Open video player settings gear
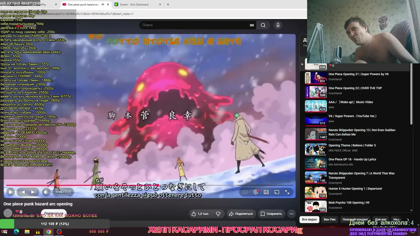The width and height of the screenshot is (420, 236). (256, 192)
